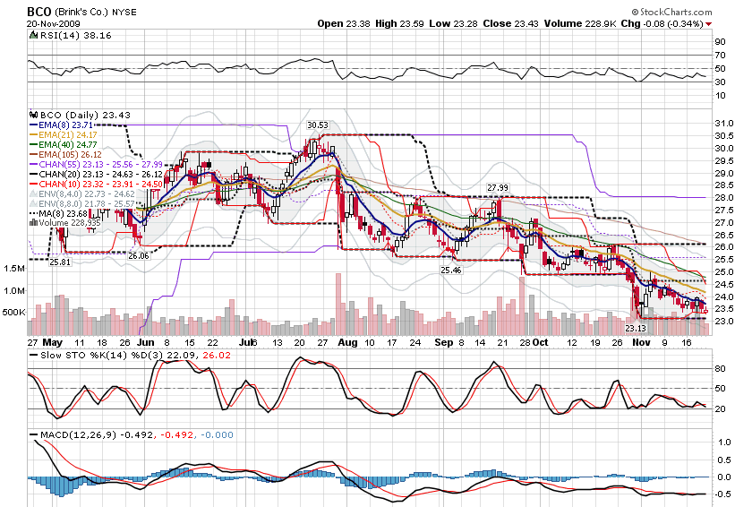Click the Close 23.43 value
Screen dimensions: 735x507
[511, 23]
